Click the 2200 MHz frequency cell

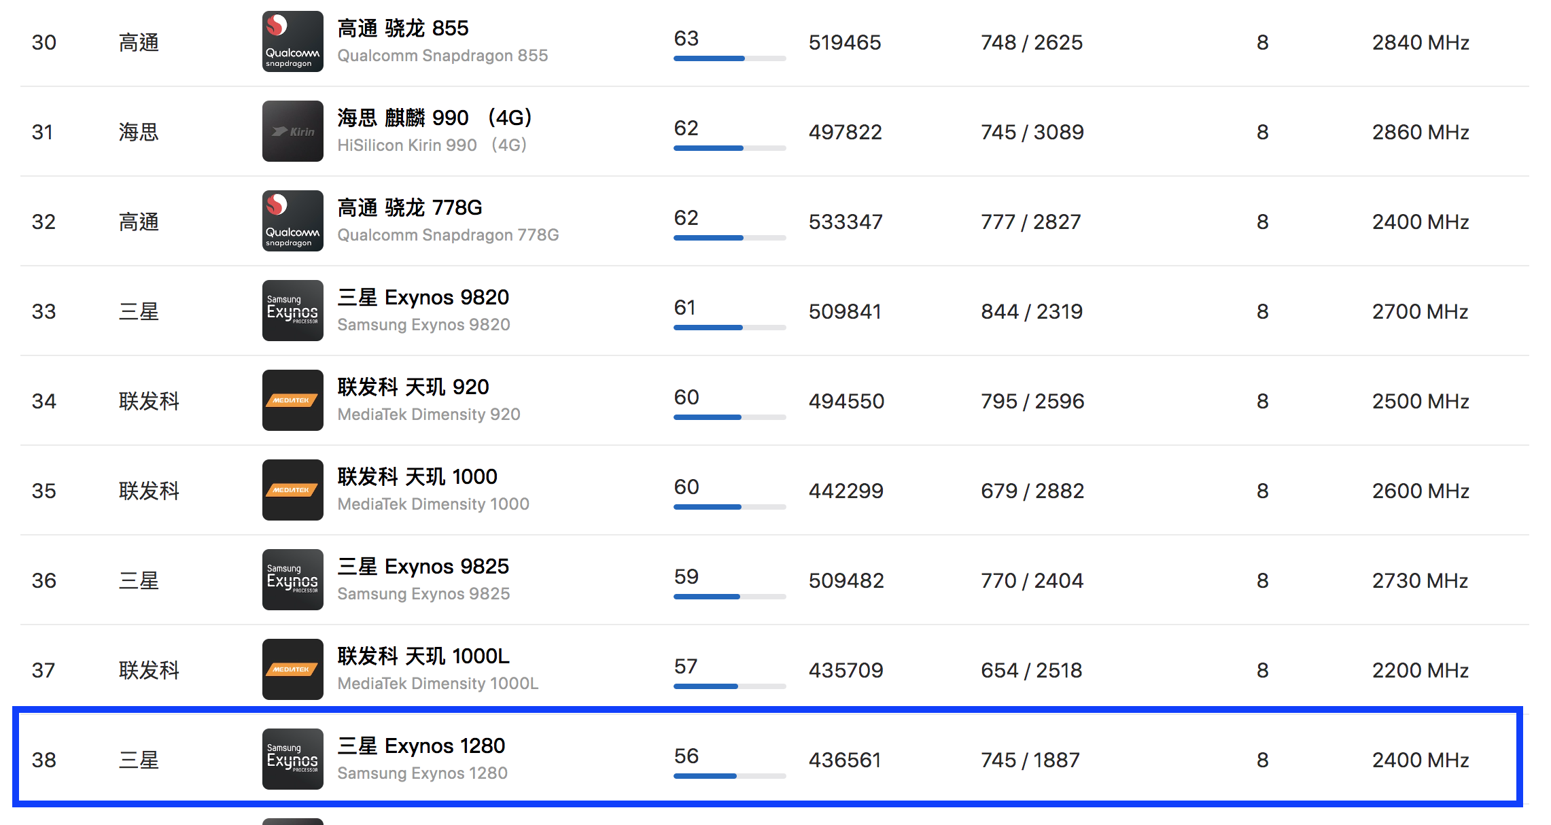[1420, 671]
